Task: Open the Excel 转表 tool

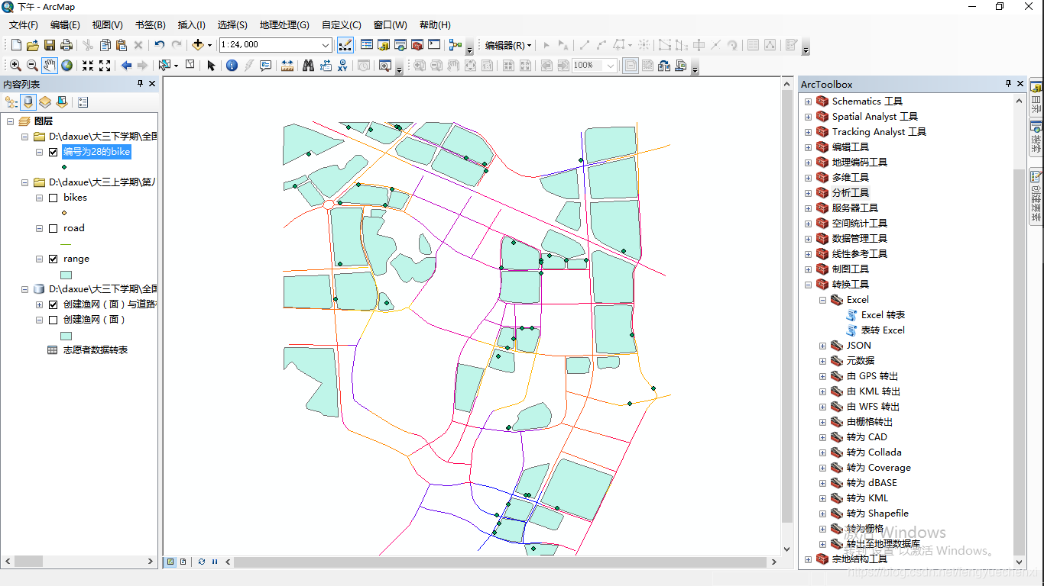Action: (883, 315)
